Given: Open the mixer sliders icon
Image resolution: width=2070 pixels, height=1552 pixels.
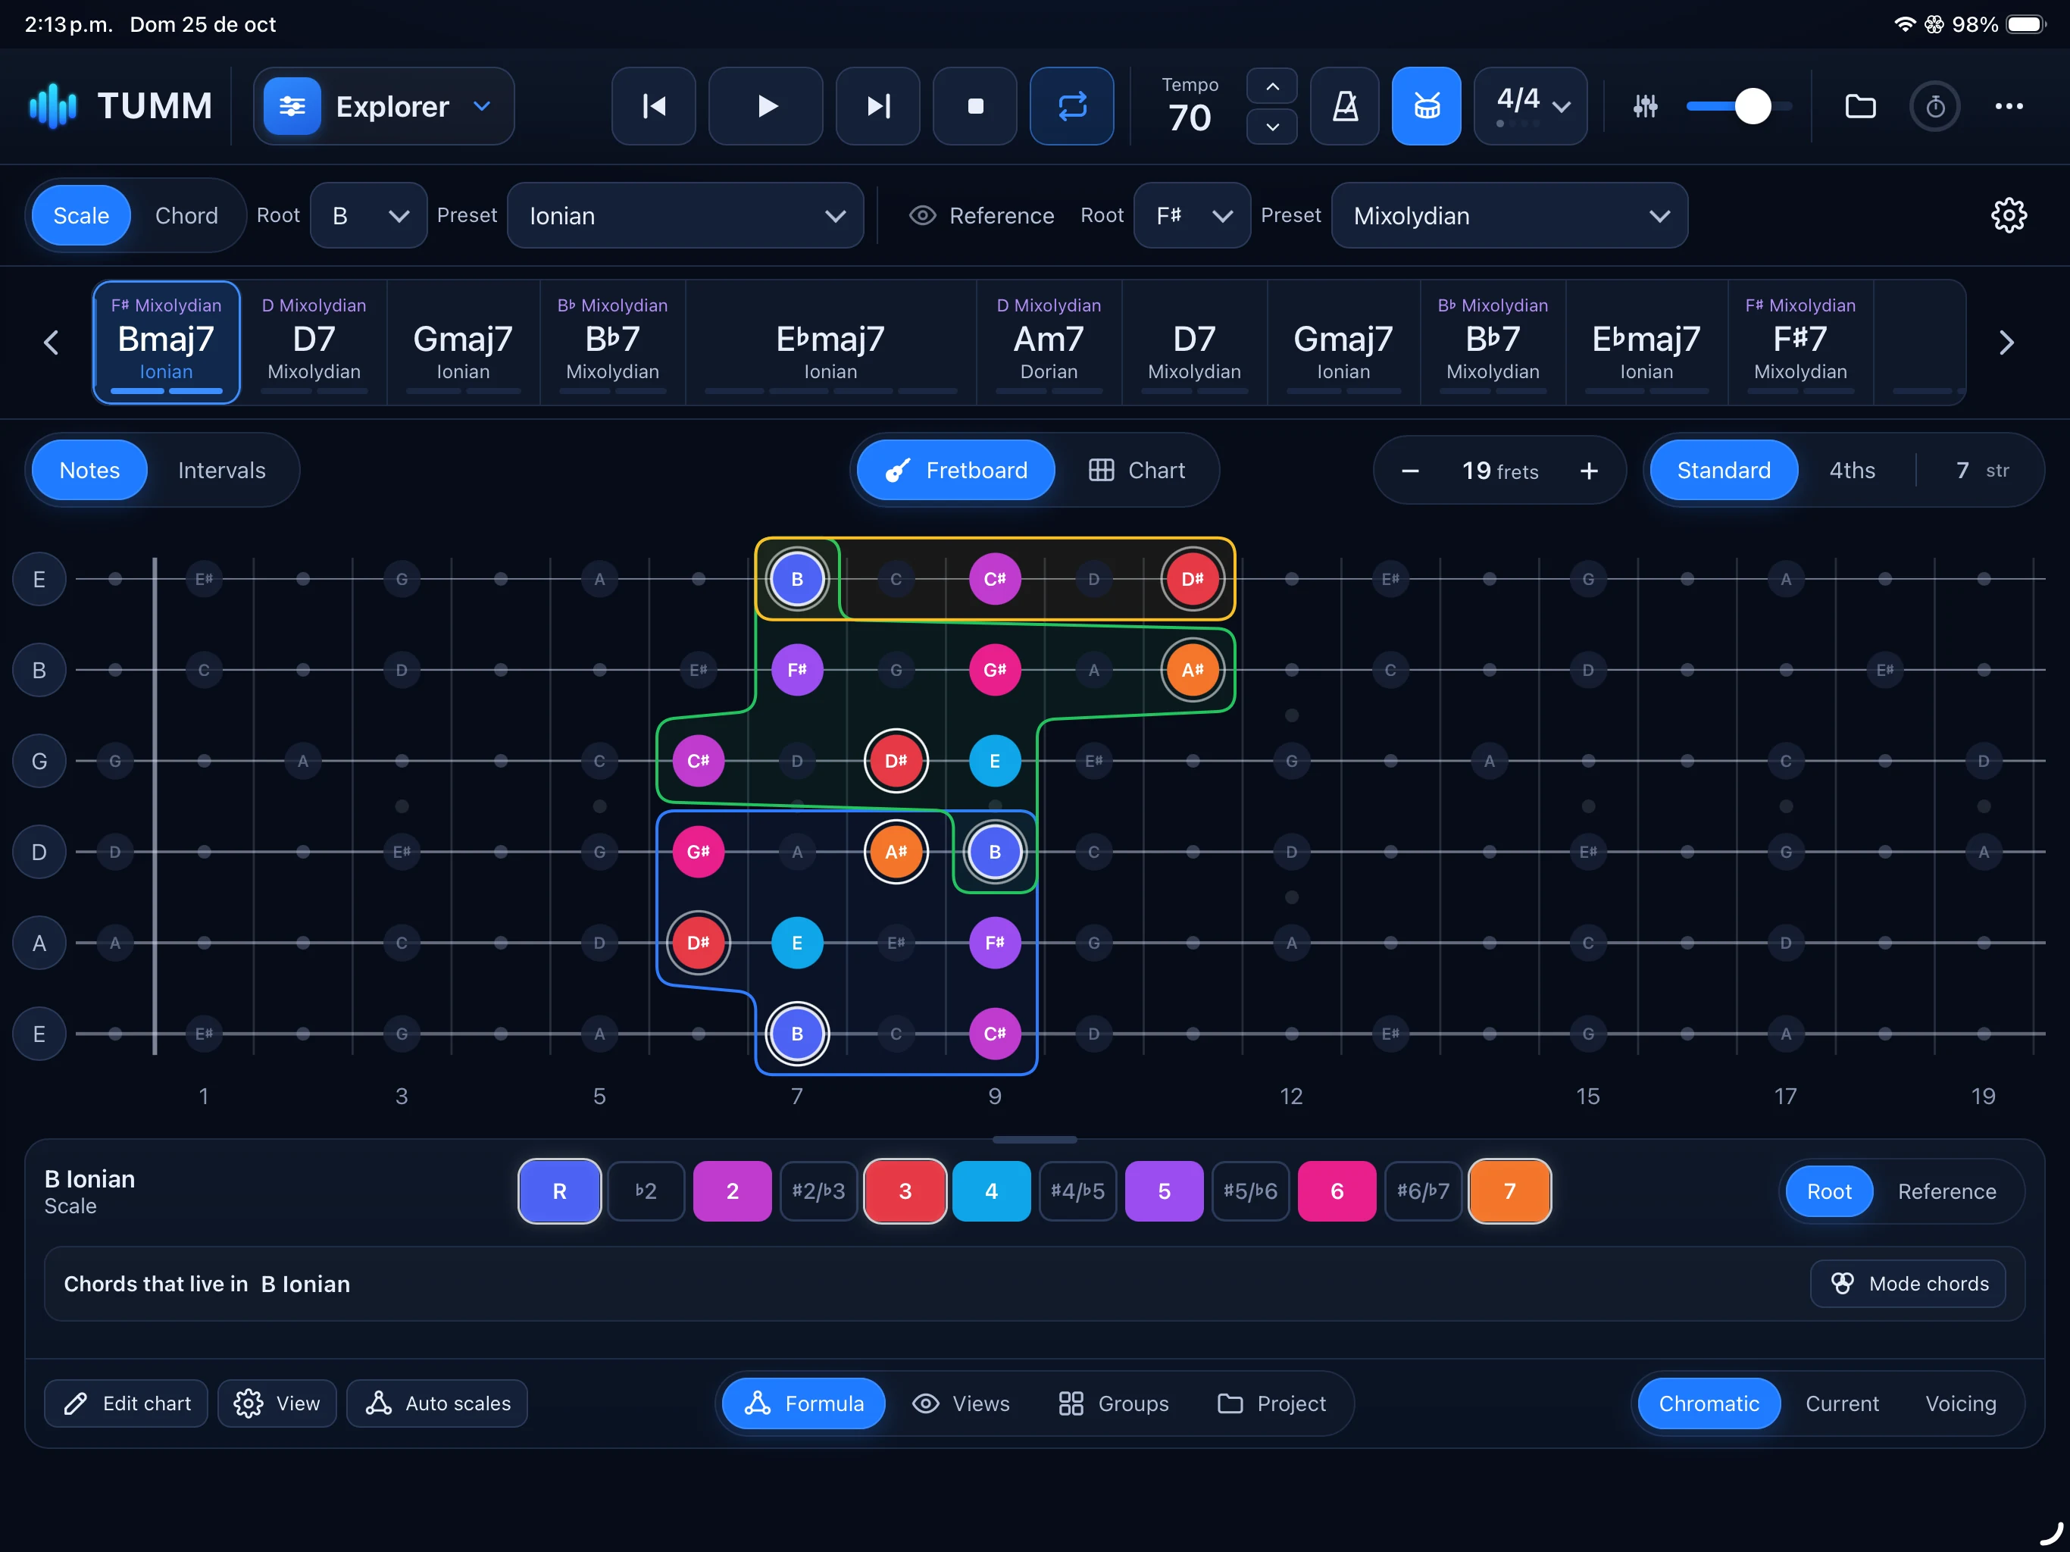Looking at the screenshot, I should [x=1645, y=107].
